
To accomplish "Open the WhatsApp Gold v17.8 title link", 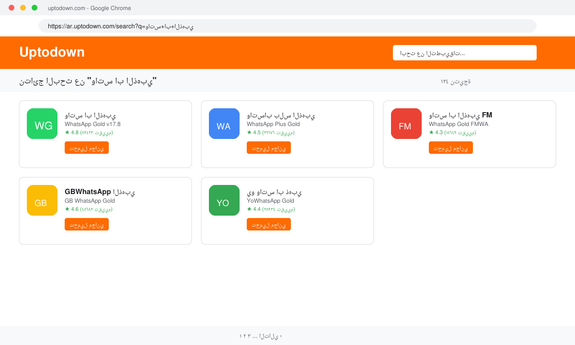I will pyautogui.click(x=91, y=115).
